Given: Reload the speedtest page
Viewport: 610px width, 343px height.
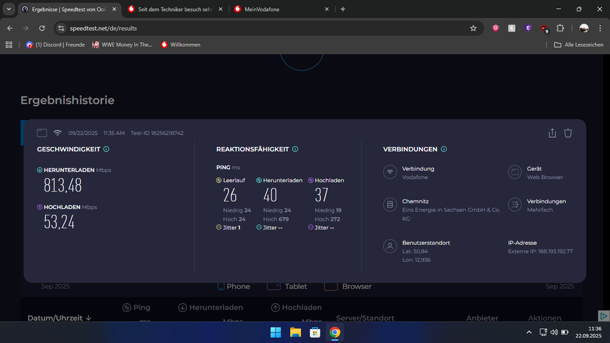Looking at the screenshot, I should coord(42,28).
